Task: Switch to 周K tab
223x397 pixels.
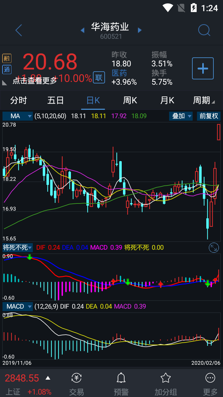Action: (x=130, y=100)
